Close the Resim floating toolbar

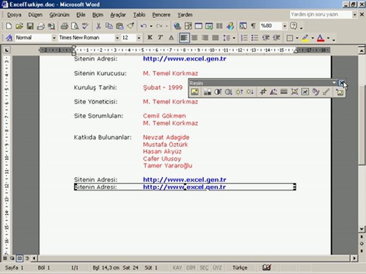click(x=342, y=83)
